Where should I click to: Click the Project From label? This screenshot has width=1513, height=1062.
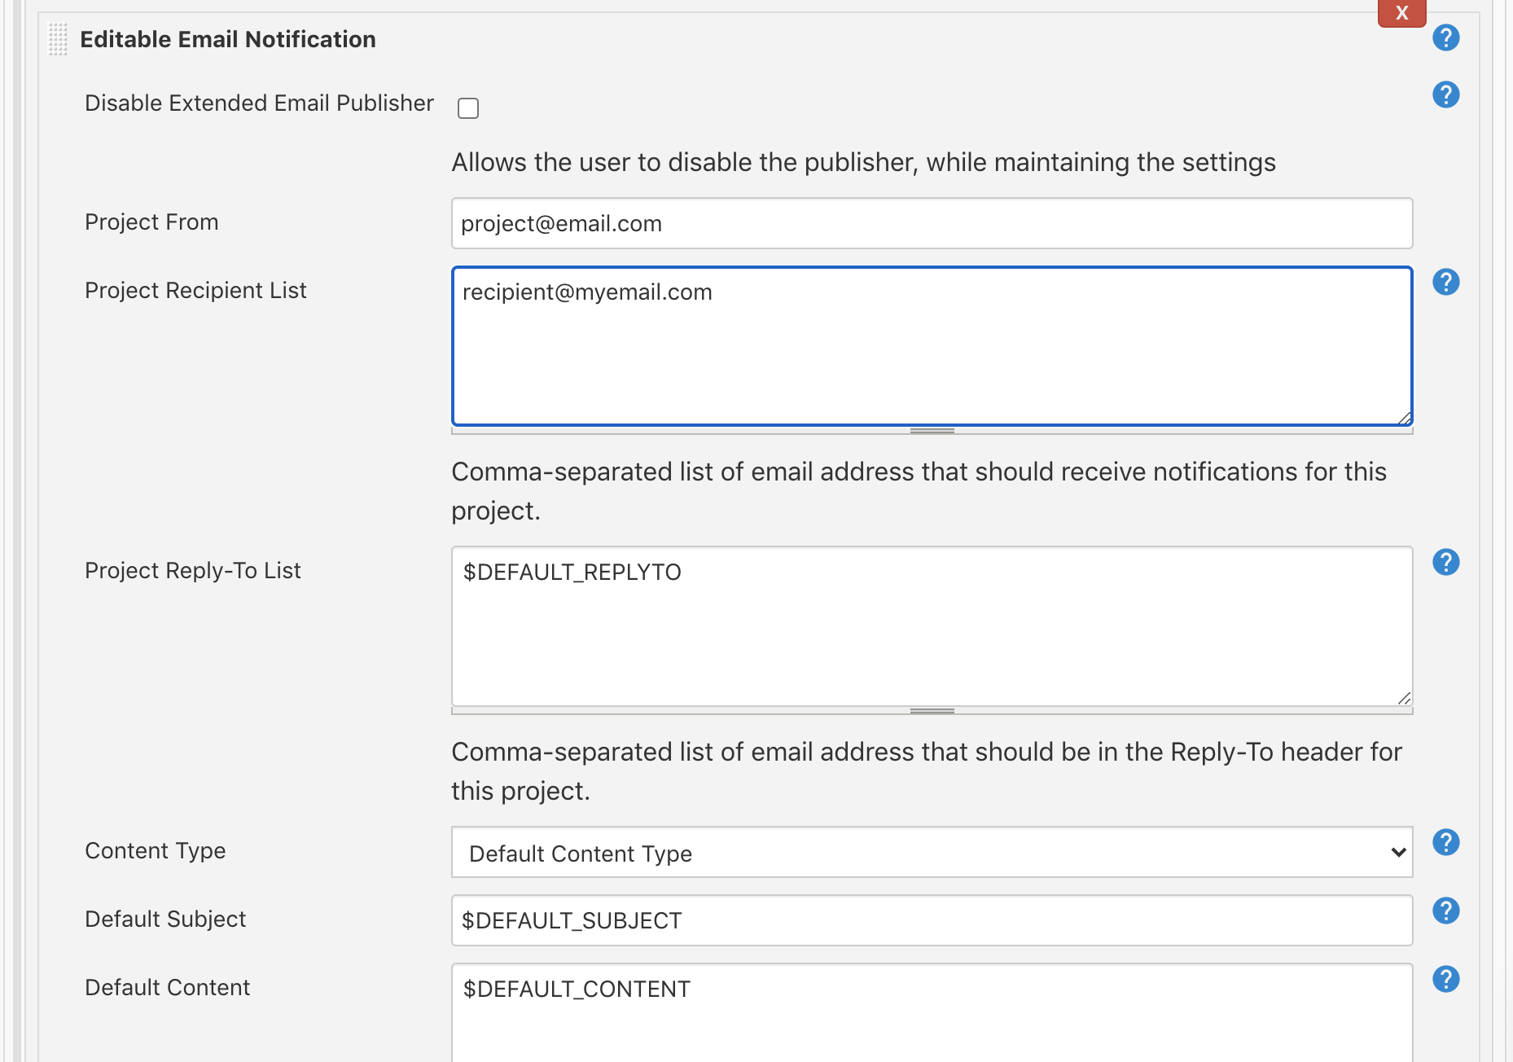151,222
